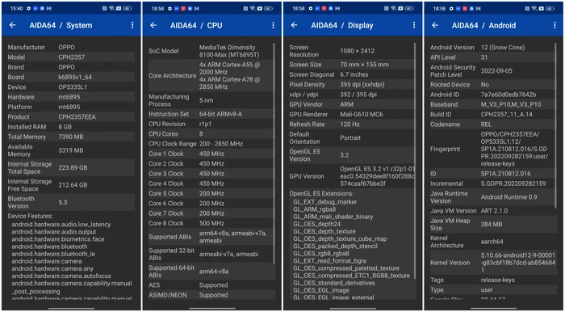Return from the AIDA64 Display page

tap(295, 25)
